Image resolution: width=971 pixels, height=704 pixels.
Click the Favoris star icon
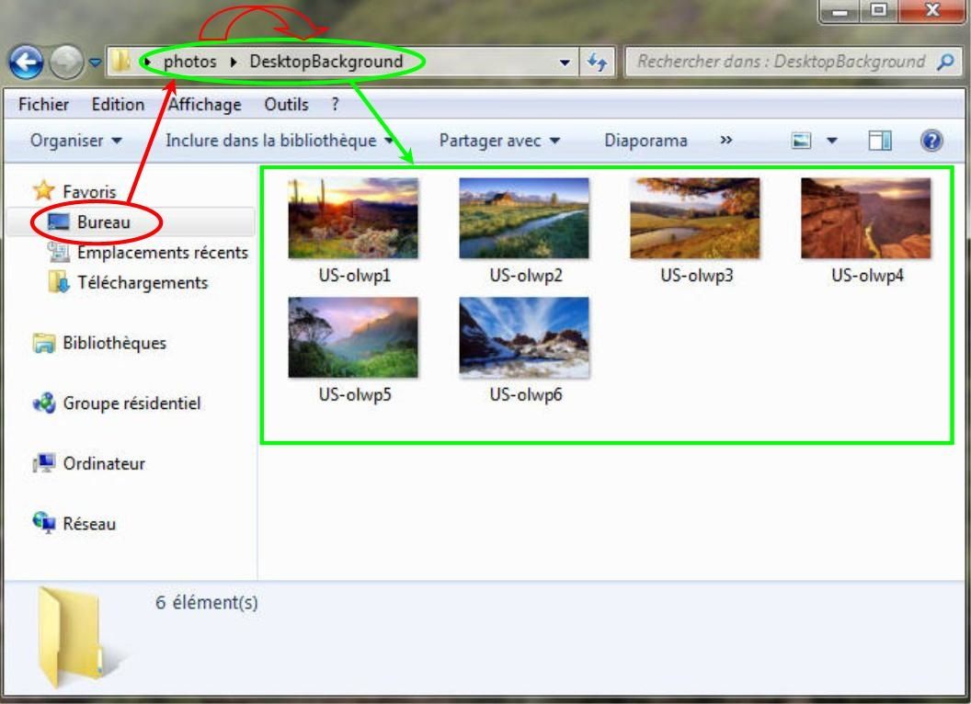[x=43, y=190]
